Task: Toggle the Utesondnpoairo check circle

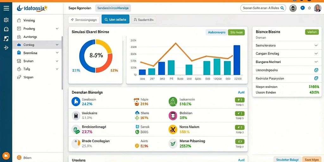Action: 316,70
